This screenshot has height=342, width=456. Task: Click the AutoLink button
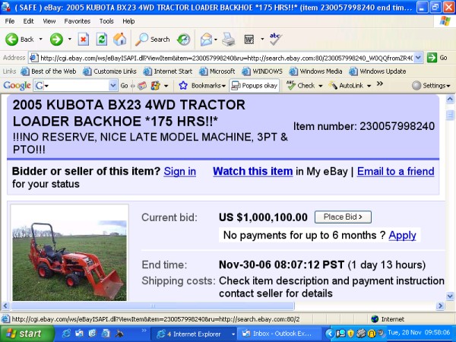[x=346, y=85]
